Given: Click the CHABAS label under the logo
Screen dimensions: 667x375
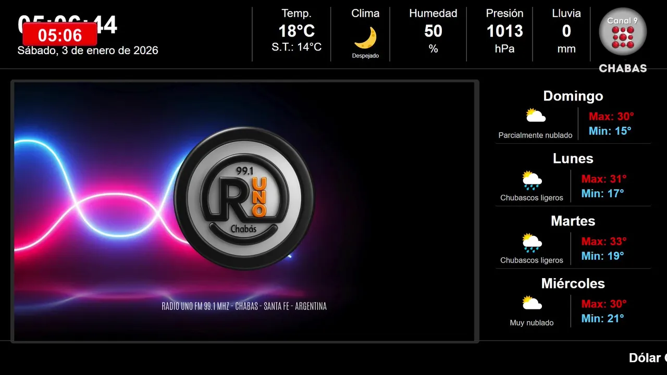Looking at the screenshot, I should (623, 68).
